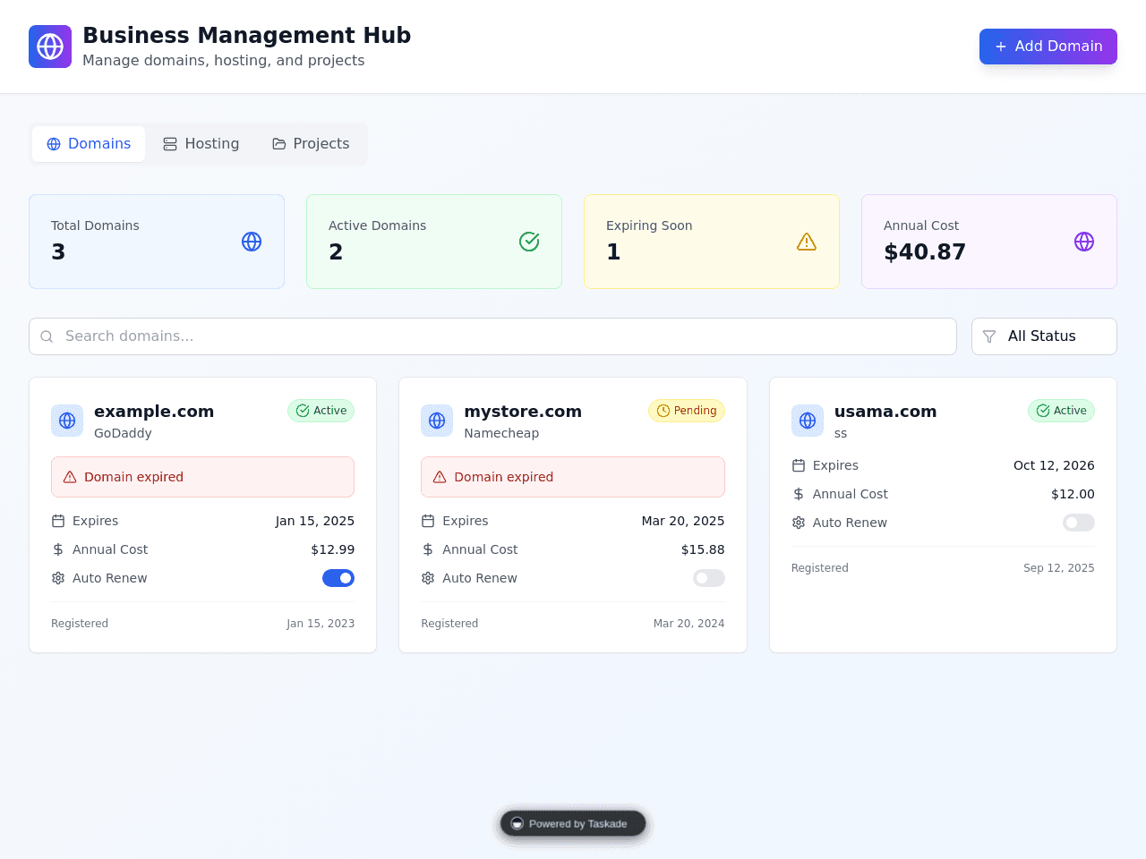
Task: Click the Namecheap registrar label
Action: point(501,433)
